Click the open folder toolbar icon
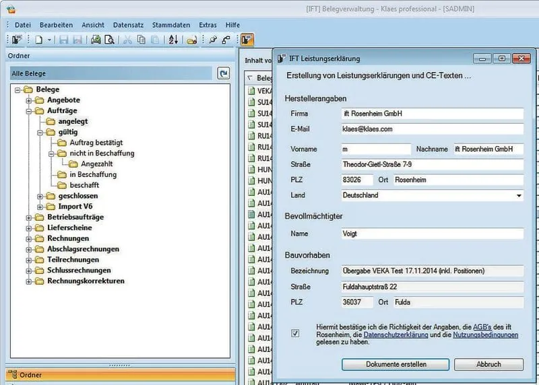This screenshot has height=385, width=539. point(192,40)
